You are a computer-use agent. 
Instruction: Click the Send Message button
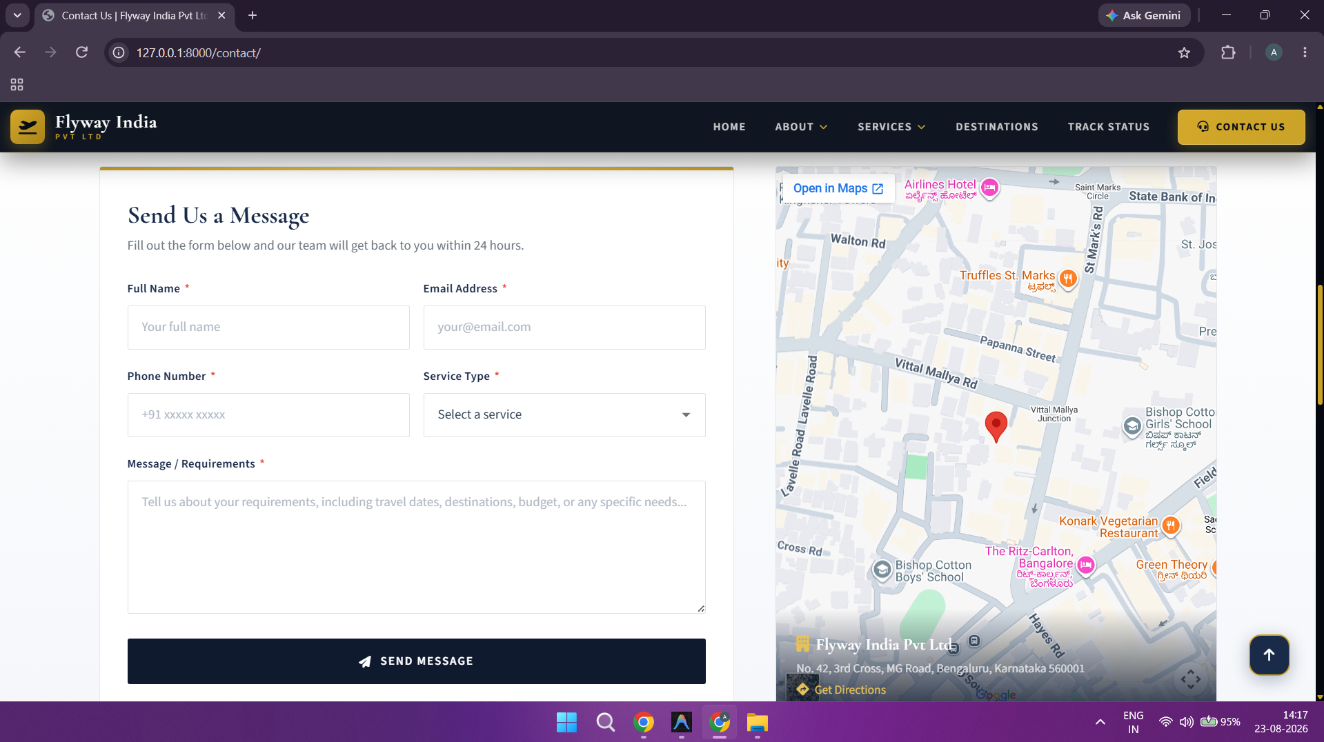tap(416, 661)
